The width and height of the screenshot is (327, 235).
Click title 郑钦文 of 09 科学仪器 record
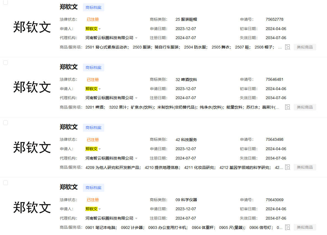(69, 187)
